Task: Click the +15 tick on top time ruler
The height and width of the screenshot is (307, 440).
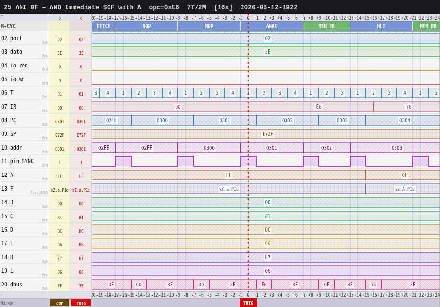Action: click(x=365, y=18)
